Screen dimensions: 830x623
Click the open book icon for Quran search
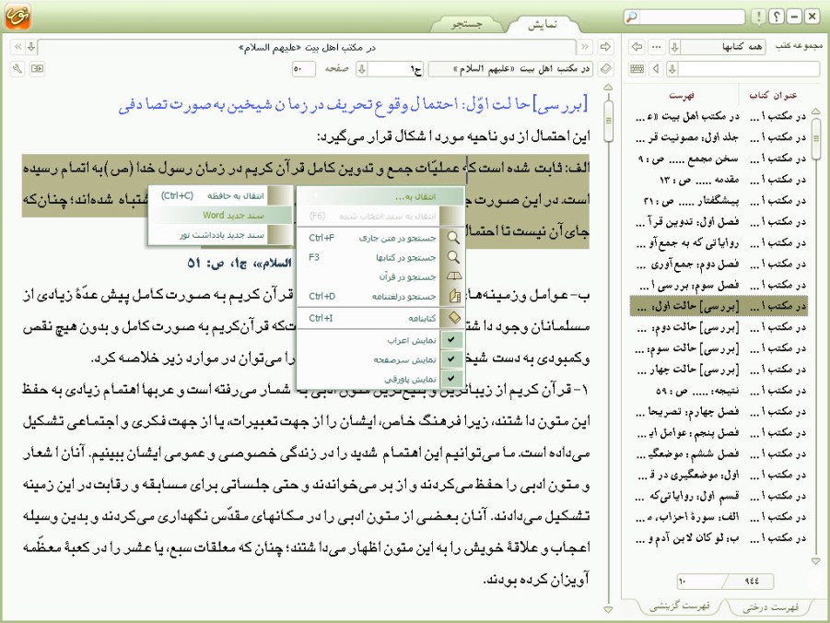point(453,276)
